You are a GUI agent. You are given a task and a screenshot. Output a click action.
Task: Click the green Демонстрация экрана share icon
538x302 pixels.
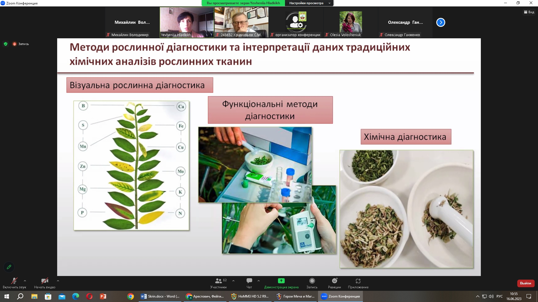click(x=281, y=281)
